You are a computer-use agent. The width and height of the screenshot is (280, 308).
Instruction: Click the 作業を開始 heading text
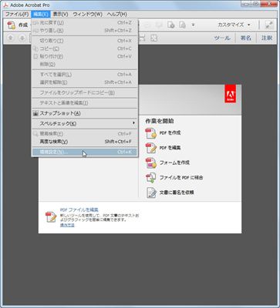[x=160, y=121]
